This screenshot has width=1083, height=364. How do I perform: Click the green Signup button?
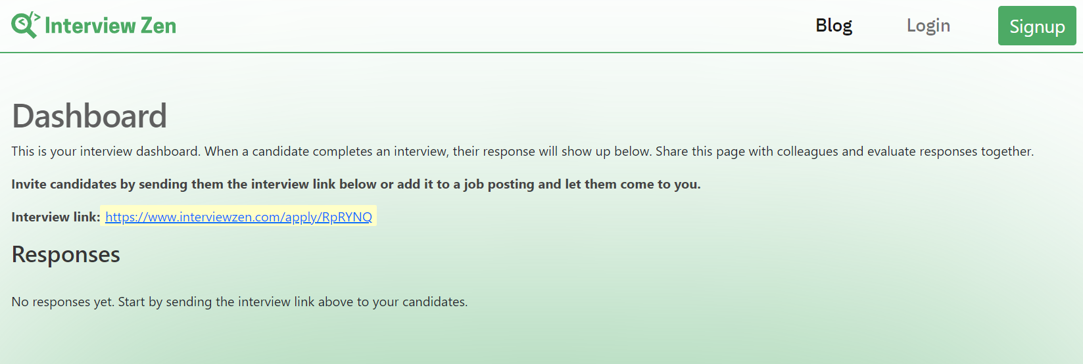[x=1037, y=26]
